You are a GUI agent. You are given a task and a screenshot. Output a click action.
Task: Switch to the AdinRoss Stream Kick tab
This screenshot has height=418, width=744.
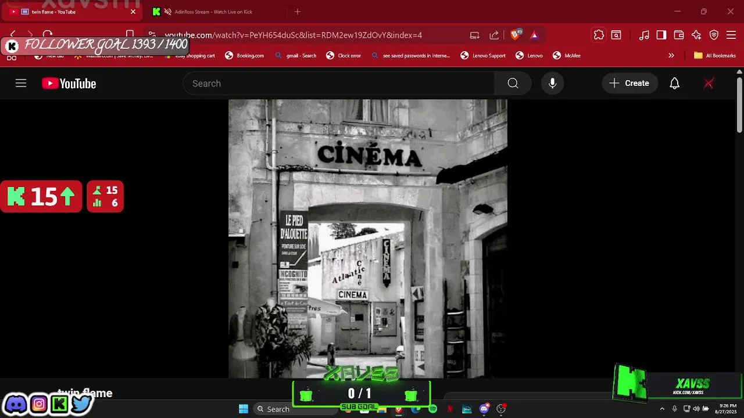coord(213,12)
